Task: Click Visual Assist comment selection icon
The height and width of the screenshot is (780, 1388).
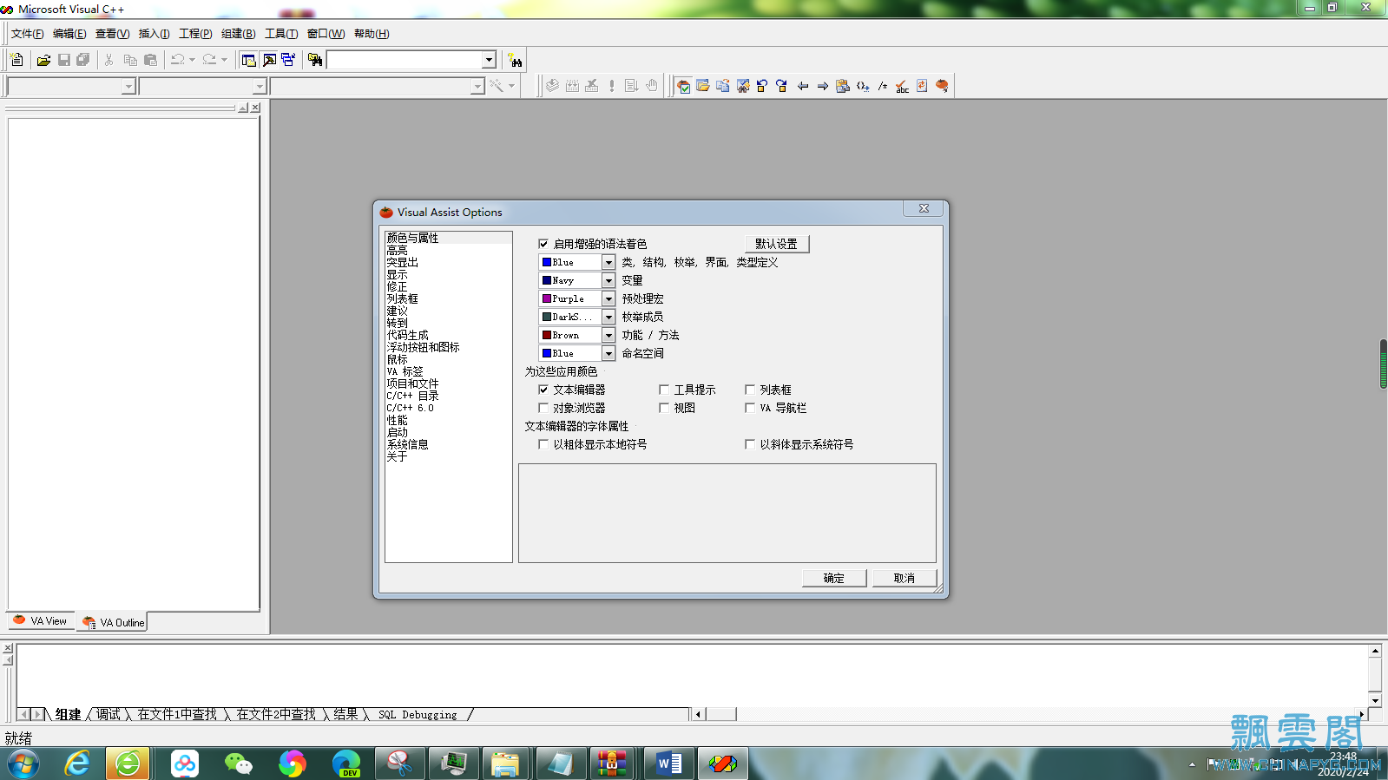Action: click(883, 86)
